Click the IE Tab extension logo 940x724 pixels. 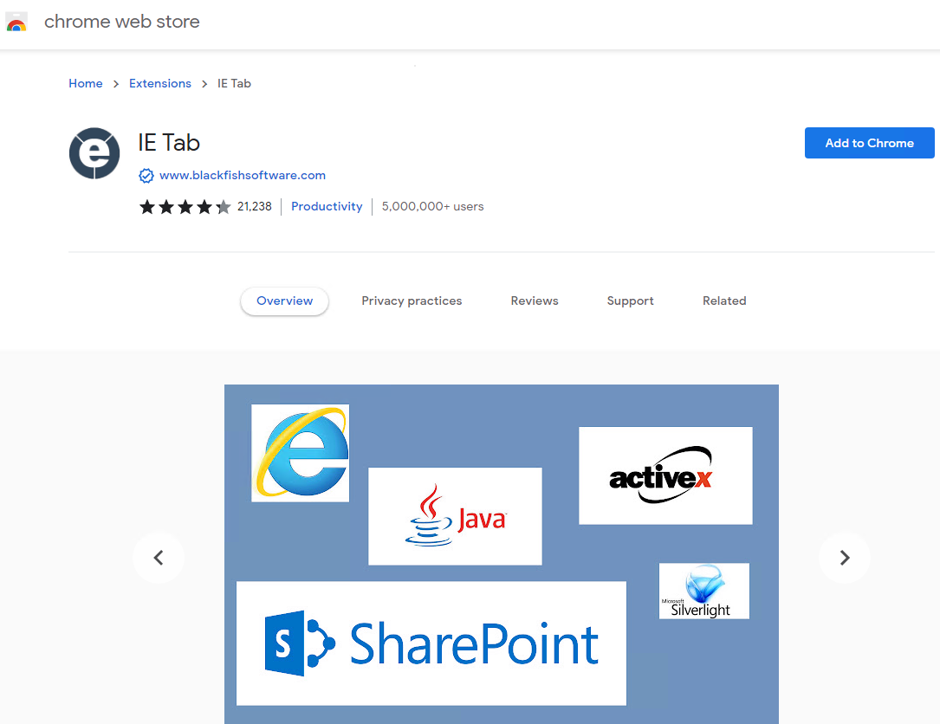(94, 153)
